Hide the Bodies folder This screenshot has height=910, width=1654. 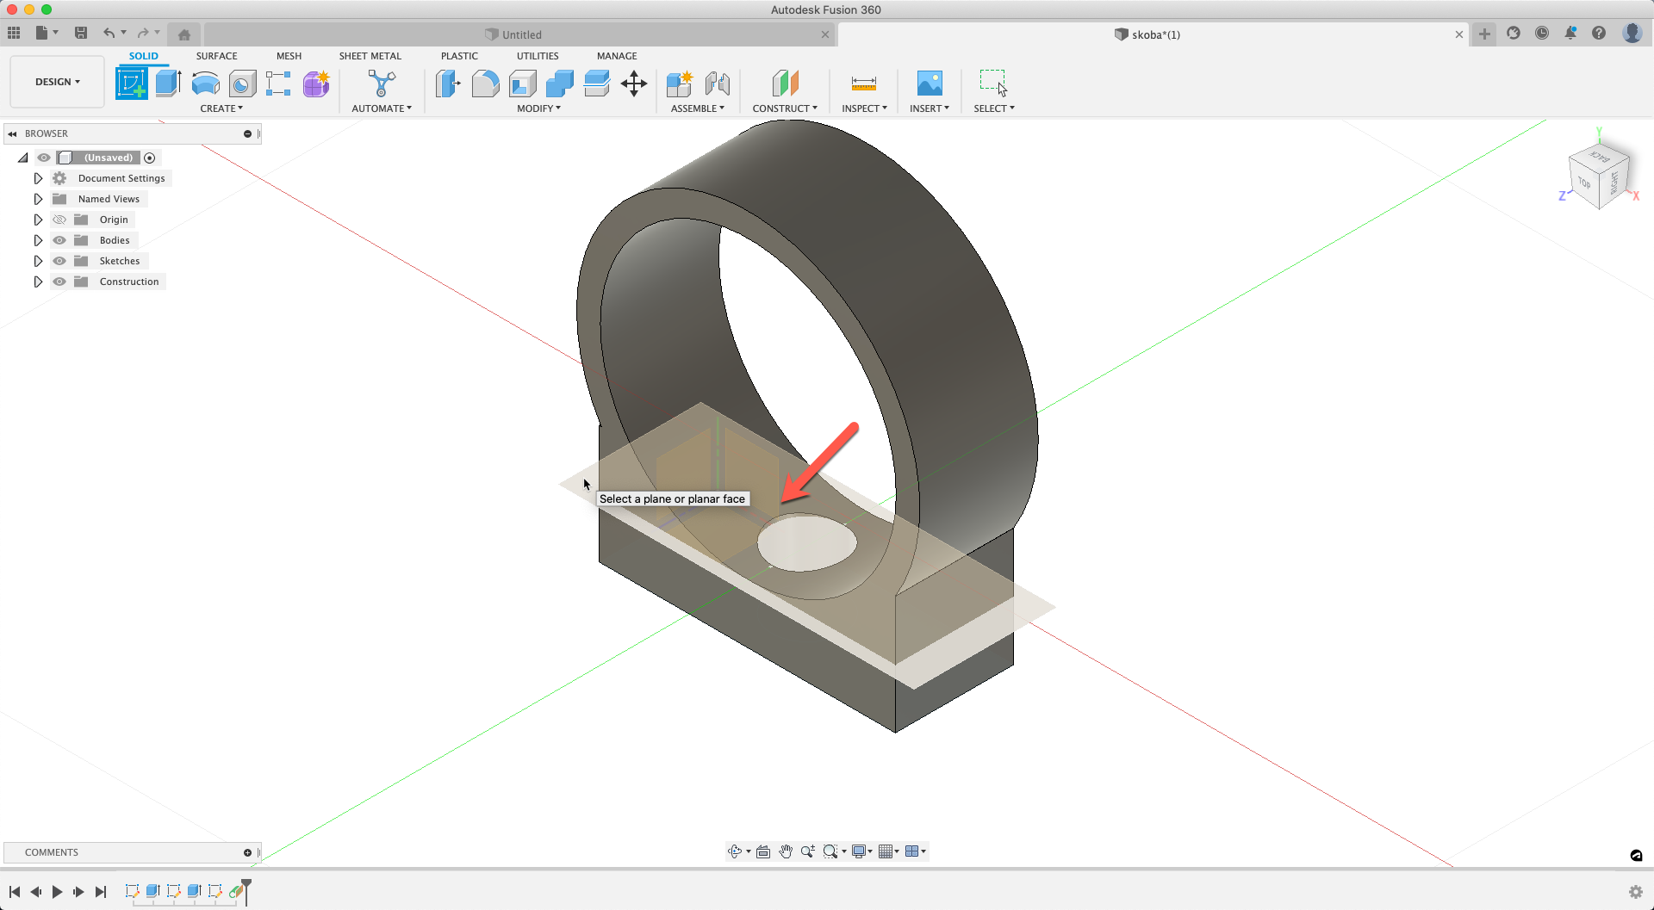pos(59,240)
